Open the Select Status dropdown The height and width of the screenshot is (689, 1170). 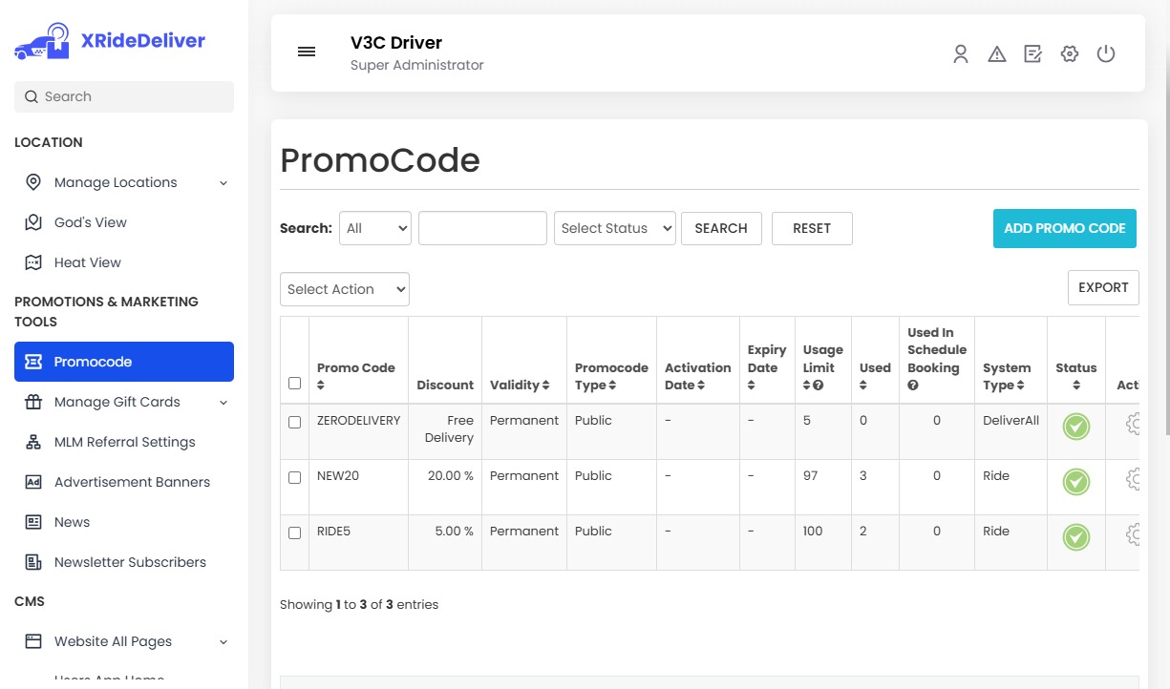(614, 228)
